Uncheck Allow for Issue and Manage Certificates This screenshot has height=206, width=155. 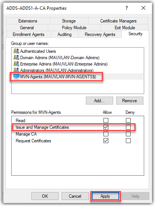pyautogui.click(x=106, y=127)
